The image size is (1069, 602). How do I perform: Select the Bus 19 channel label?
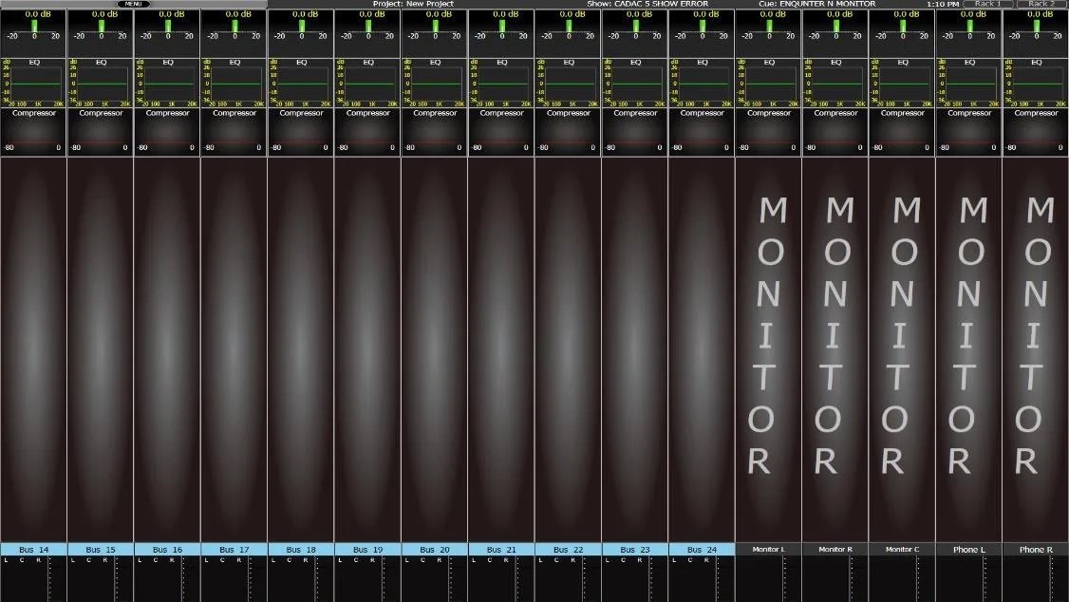coord(367,549)
